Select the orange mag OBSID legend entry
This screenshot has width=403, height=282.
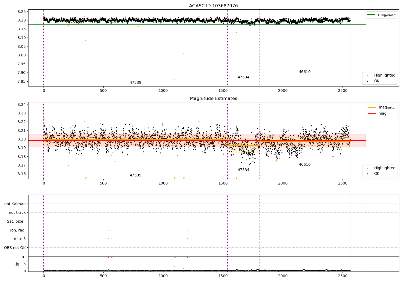[x=382, y=107]
